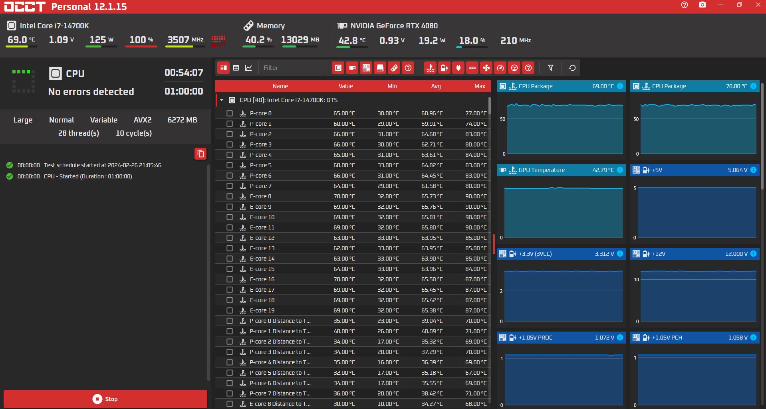Check the E-core 16 row checkbox
This screenshot has height=409, width=766.
tap(230, 279)
